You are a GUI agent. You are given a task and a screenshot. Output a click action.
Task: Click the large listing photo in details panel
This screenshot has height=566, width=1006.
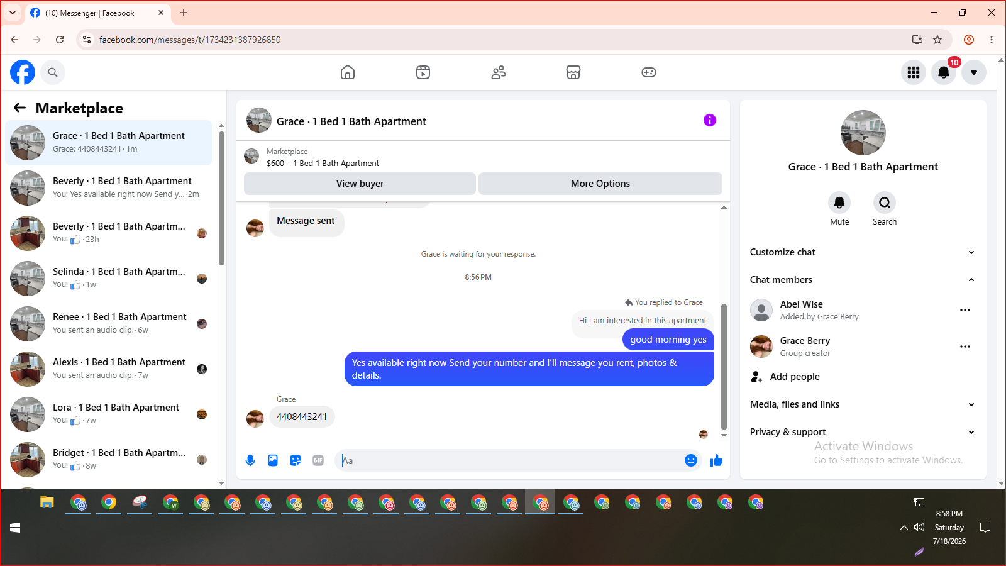863,133
